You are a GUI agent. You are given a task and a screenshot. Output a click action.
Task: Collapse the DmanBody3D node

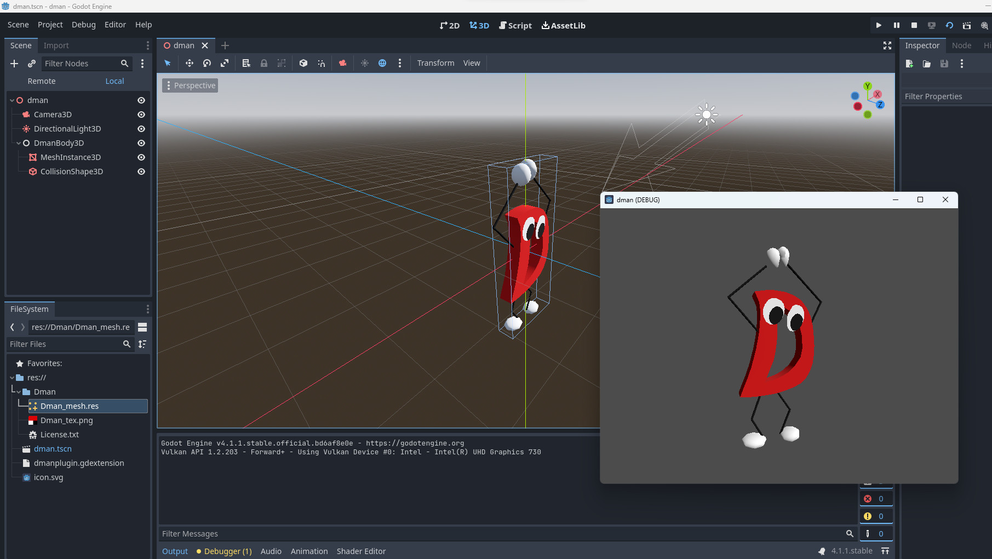[19, 143]
